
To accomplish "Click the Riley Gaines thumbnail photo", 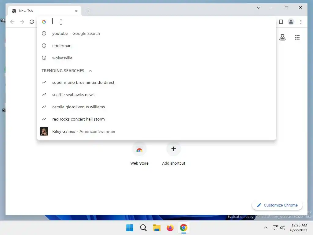I will coord(44,131).
